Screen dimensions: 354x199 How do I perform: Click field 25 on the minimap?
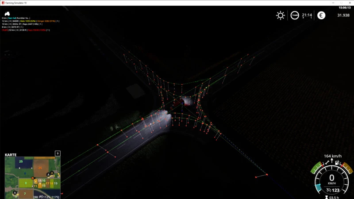pyautogui.click(x=20, y=161)
